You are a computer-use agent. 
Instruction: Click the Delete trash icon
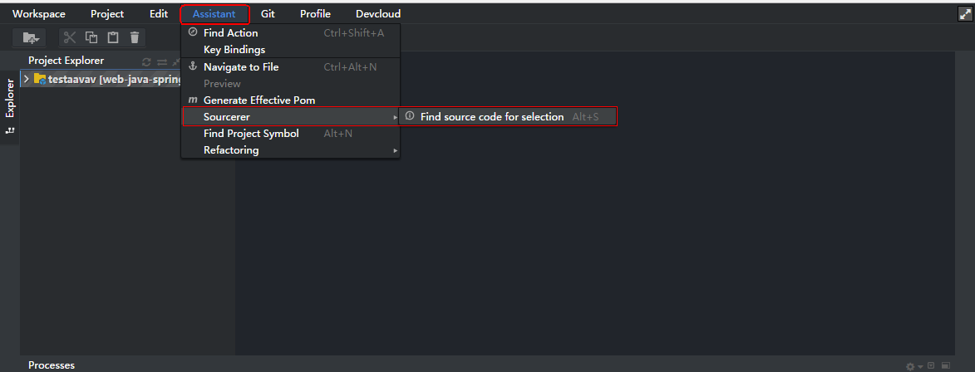click(135, 37)
